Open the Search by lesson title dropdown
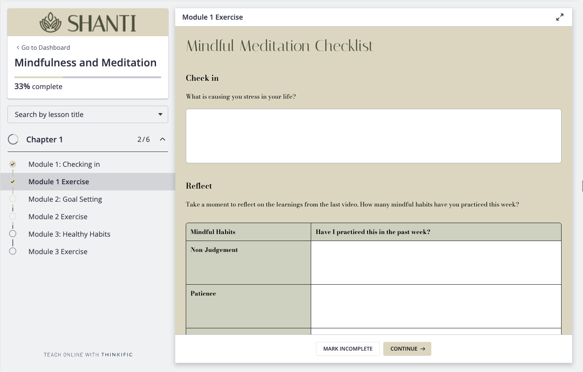 coord(88,114)
